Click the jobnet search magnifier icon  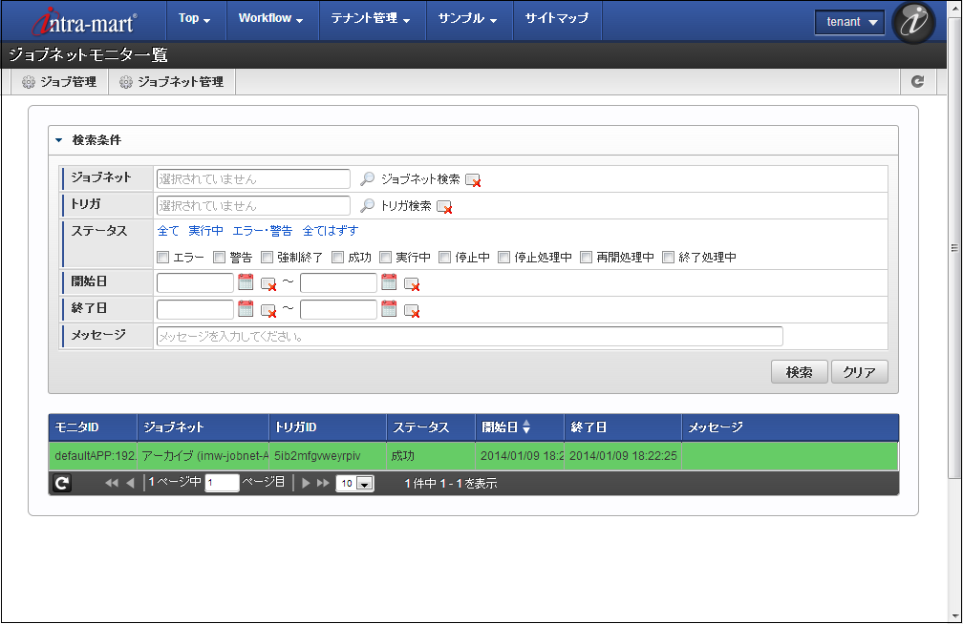pos(367,179)
